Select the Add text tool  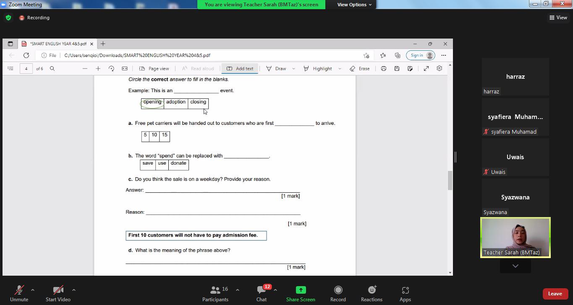click(x=240, y=68)
